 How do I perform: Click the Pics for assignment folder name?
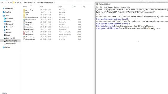click(31, 17)
